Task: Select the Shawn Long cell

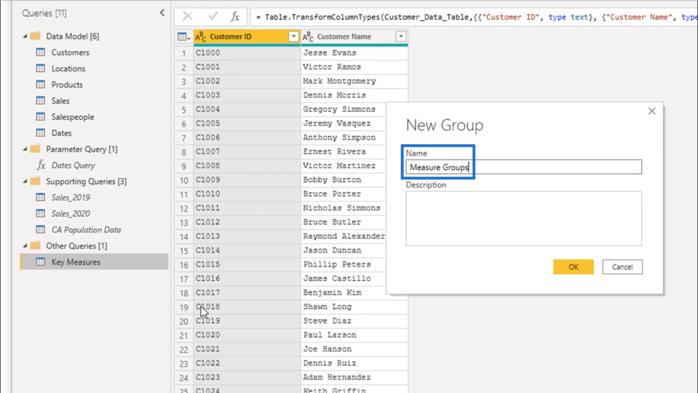Action: (354, 306)
